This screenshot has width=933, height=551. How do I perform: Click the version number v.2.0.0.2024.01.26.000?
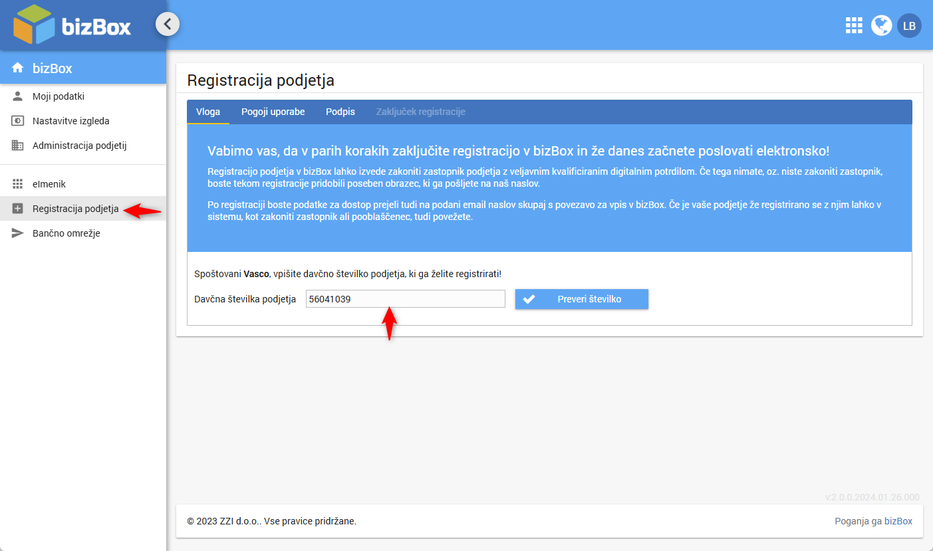[x=872, y=497]
